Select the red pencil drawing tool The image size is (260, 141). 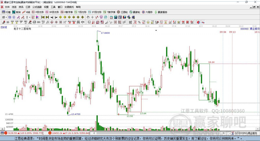point(4,22)
